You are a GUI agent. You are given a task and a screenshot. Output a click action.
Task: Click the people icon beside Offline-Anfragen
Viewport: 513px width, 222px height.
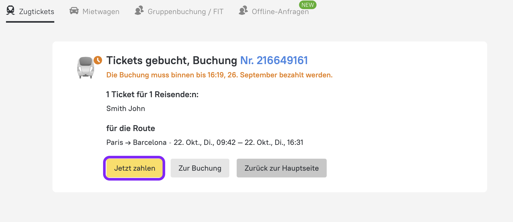pos(243,10)
